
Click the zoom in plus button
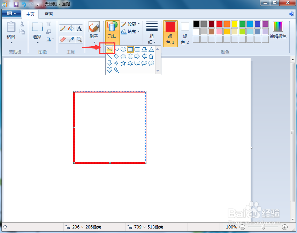(x=285, y=227)
